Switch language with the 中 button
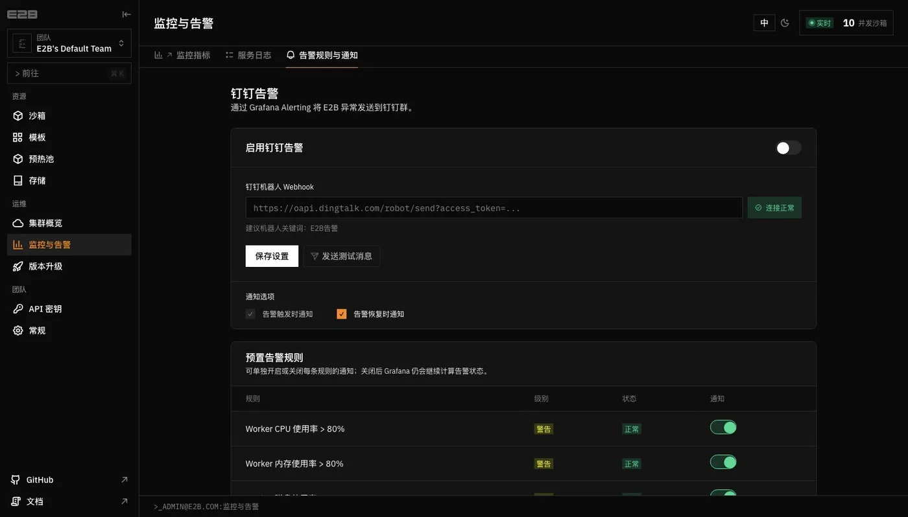This screenshot has height=517, width=908. point(765,23)
